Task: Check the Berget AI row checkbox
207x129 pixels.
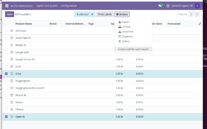Action: coord(6,45)
